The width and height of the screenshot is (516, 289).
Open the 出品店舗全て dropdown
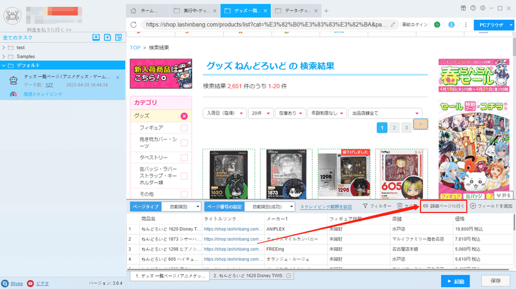(x=385, y=113)
